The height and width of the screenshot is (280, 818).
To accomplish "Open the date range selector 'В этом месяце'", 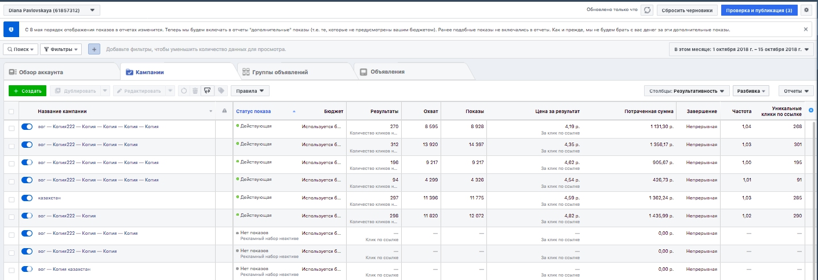I will (x=741, y=50).
